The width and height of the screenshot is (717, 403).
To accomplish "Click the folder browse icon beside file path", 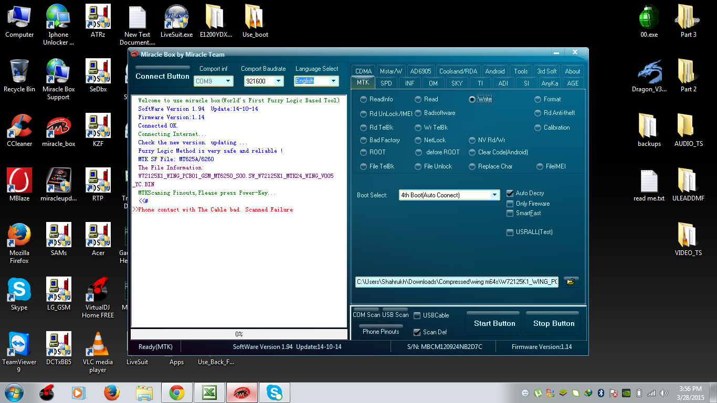I will tap(571, 282).
